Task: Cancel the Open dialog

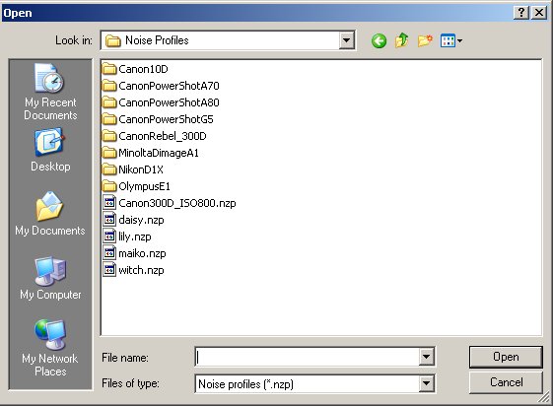Action: point(506,382)
